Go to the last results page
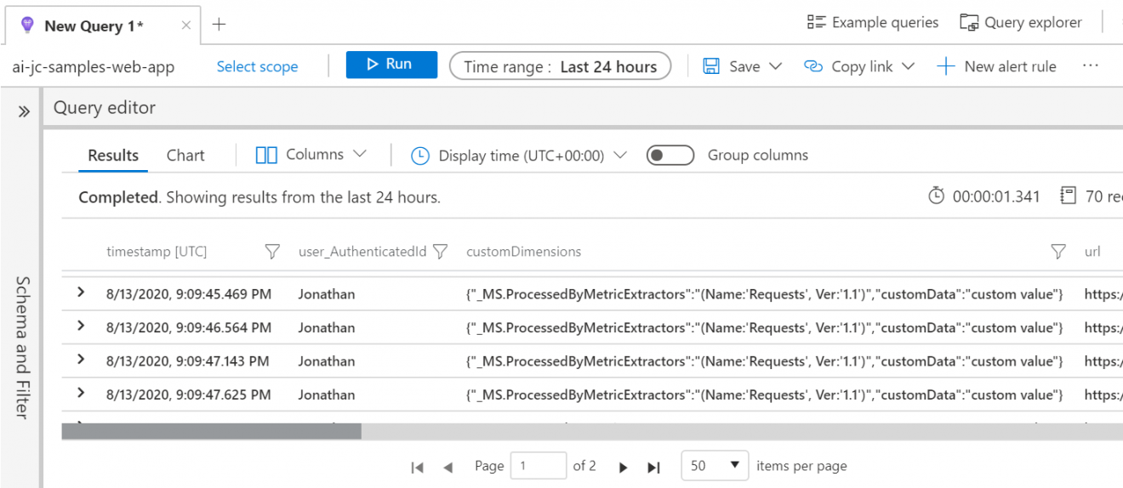Image resolution: width=1123 pixels, height=488 pixels. (653, 467)
